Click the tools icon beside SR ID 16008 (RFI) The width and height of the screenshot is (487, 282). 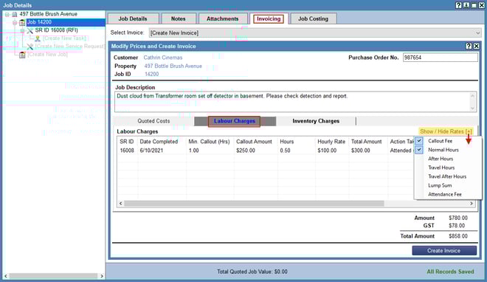point(30,30)
